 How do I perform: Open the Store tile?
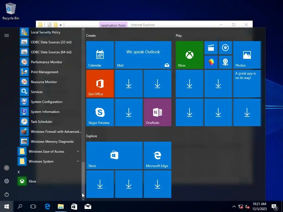[x=114, y=155]
